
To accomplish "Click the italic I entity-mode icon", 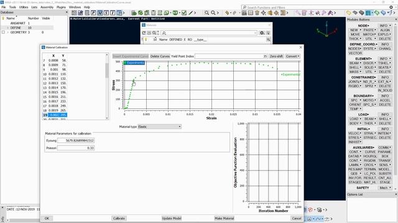I will coord(113,12).
